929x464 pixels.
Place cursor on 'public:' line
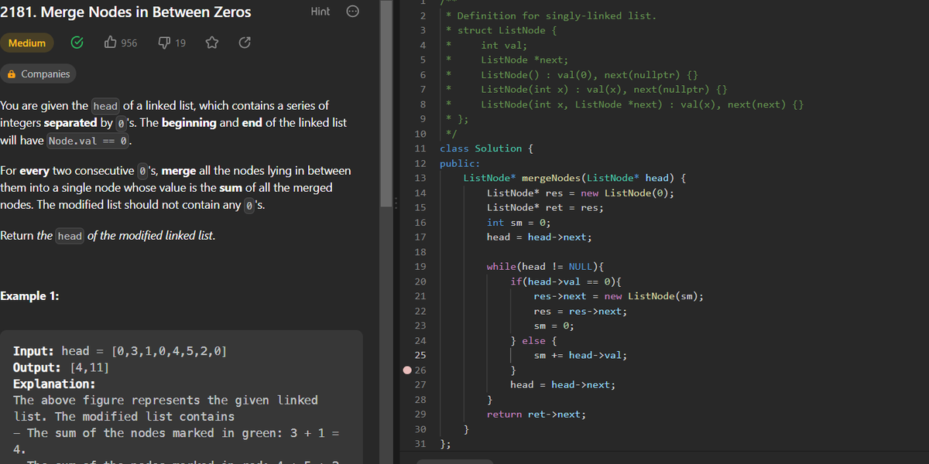(460, 163)
